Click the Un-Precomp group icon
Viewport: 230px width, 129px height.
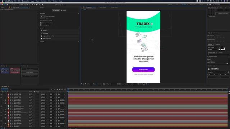42,33
